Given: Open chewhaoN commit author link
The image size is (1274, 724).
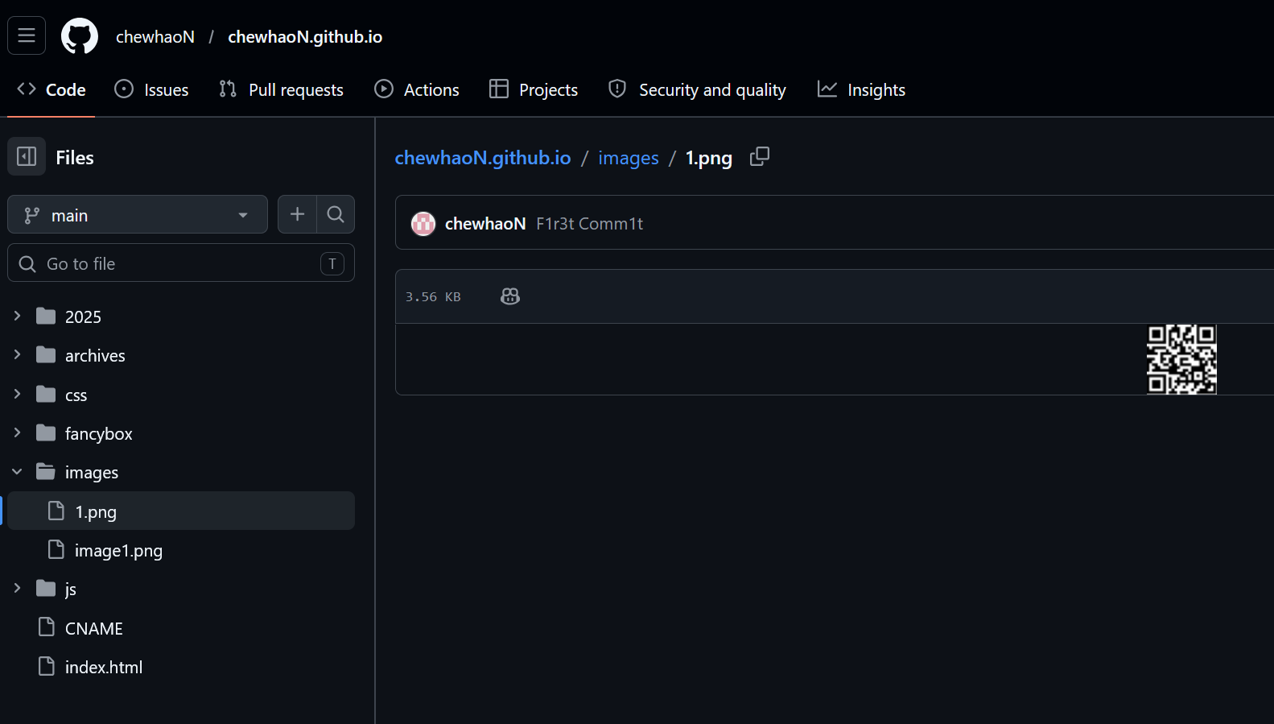Looking at the screenshot, I should point(485,223).
